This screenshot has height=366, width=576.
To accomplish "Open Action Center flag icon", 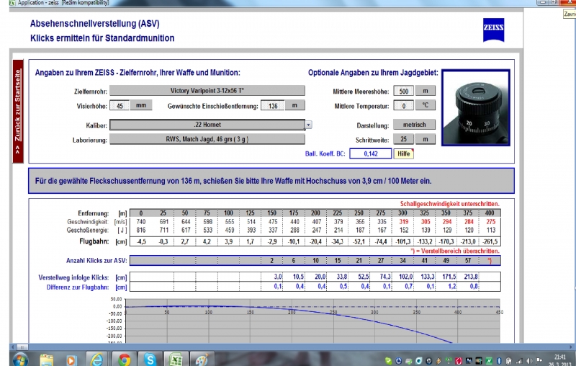I will [x=539, y=360].
